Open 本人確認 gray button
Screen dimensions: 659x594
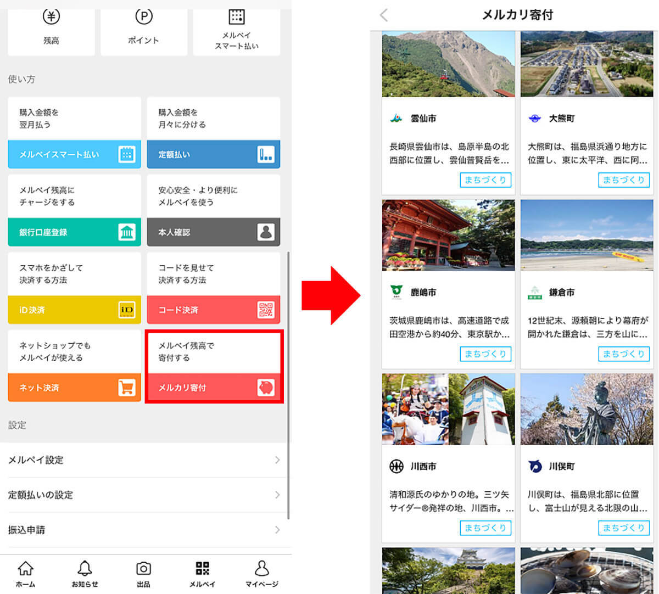pos(214,232)
